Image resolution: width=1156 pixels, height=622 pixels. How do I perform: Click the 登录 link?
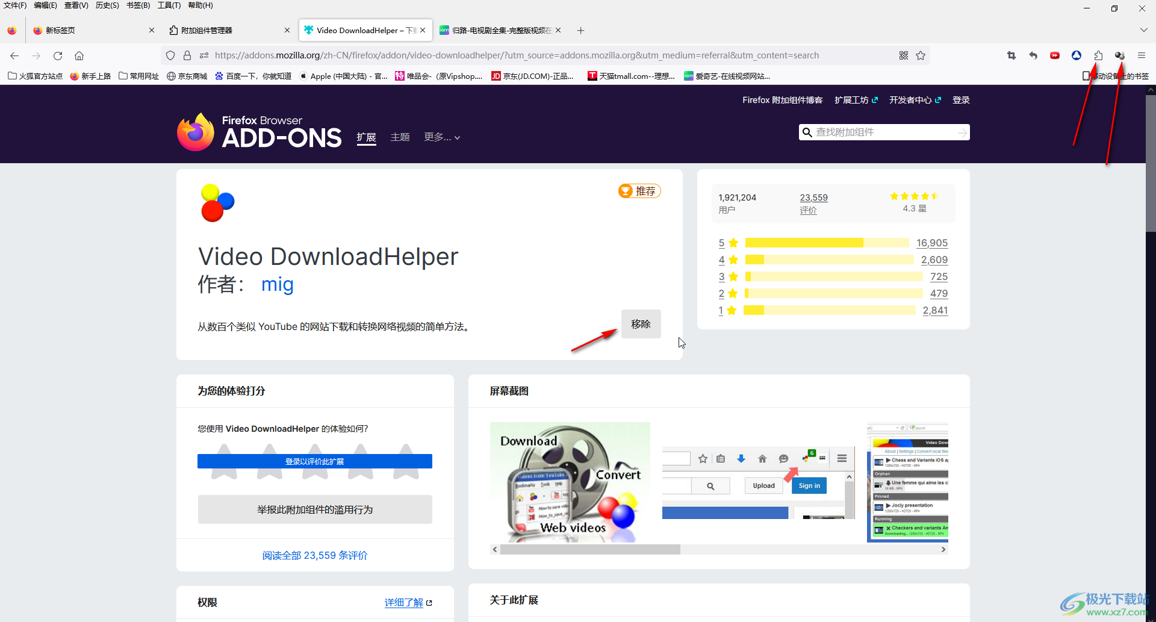point(961,100)
